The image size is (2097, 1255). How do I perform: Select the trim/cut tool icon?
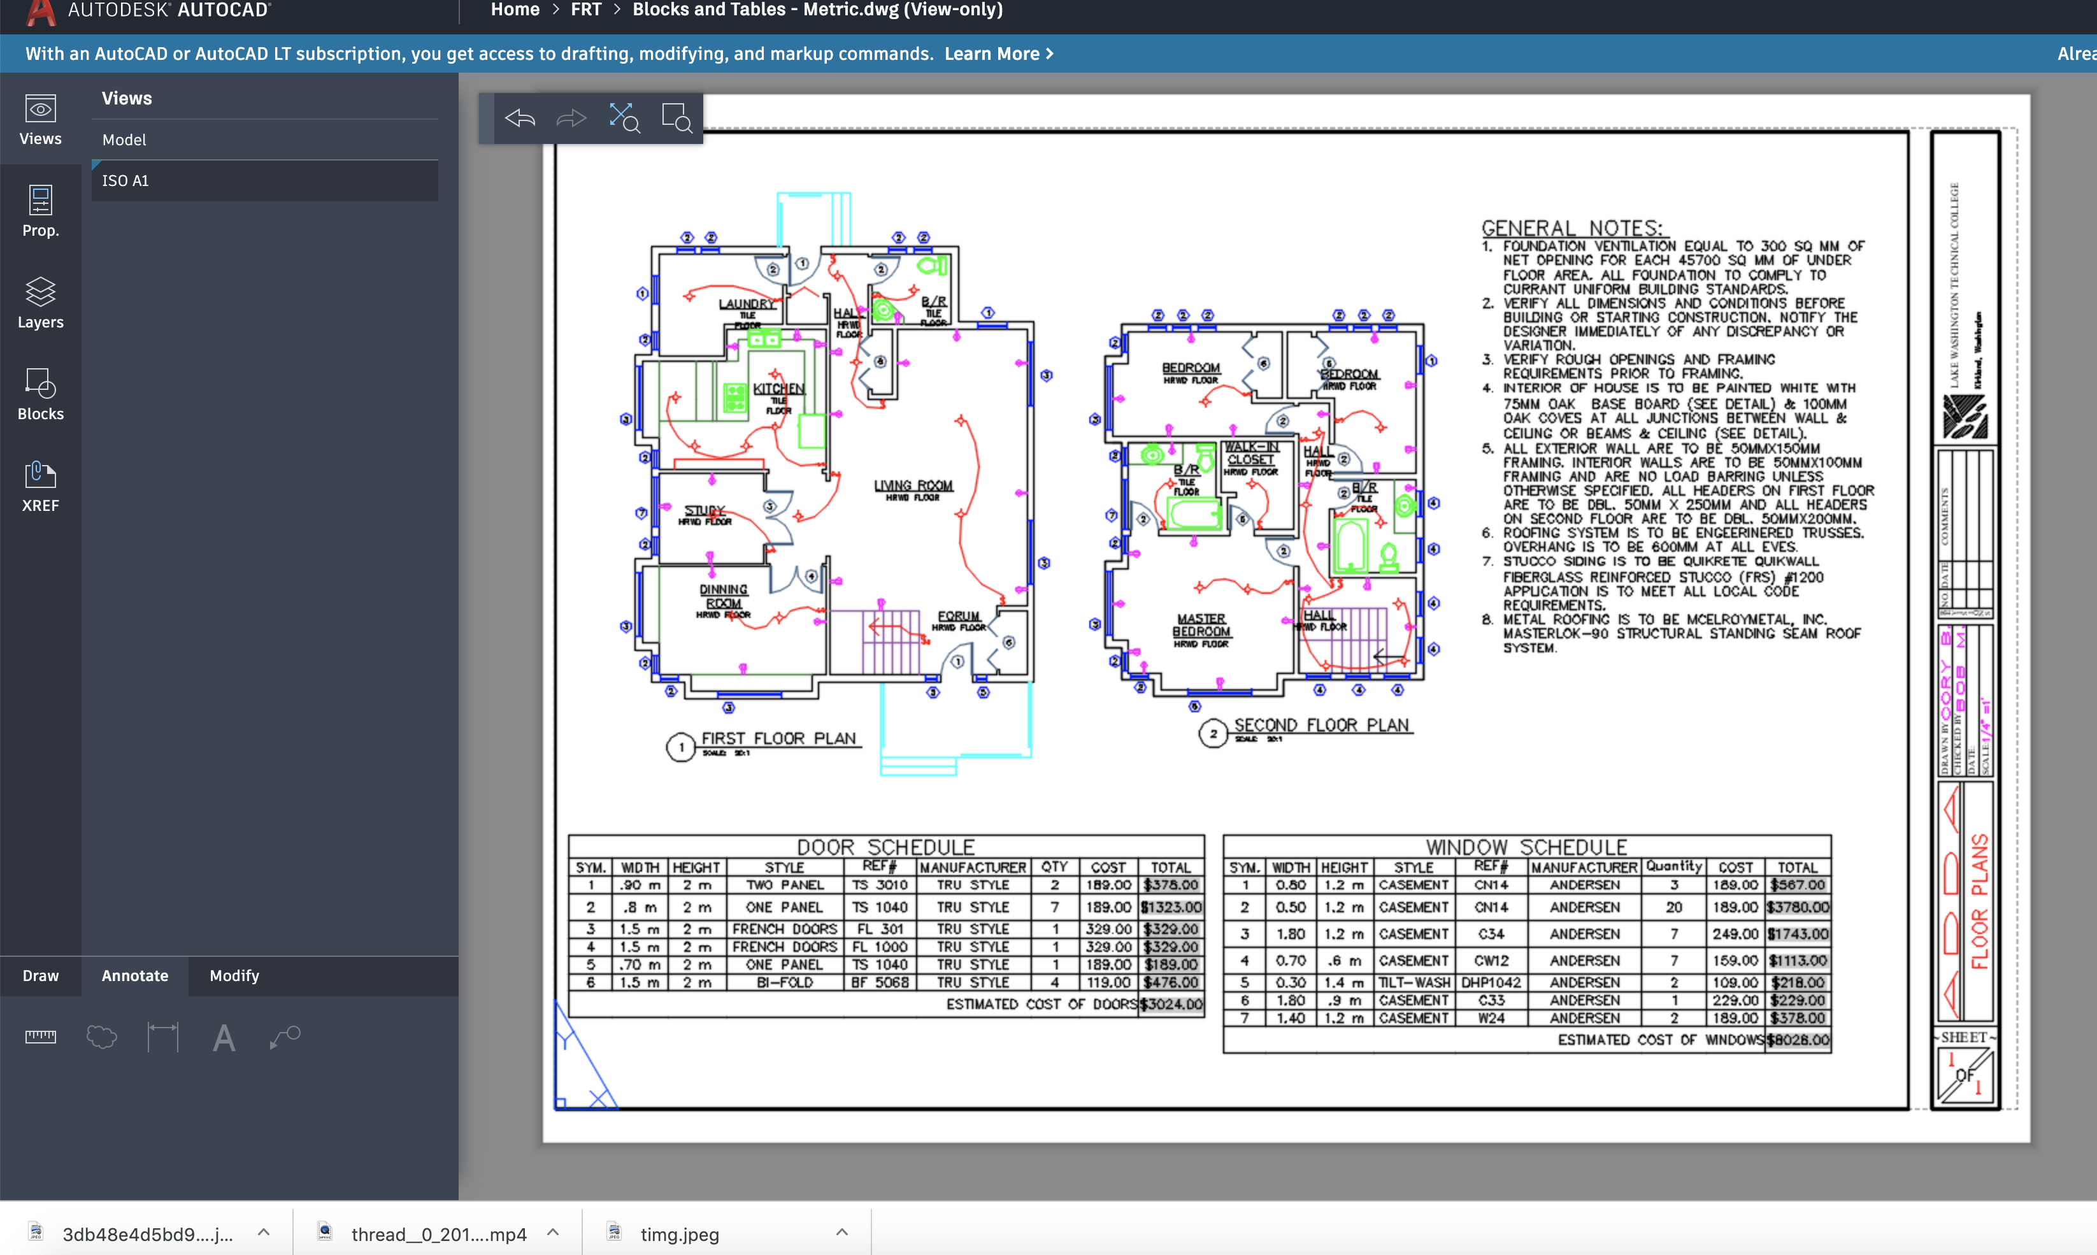click(623, 117)
